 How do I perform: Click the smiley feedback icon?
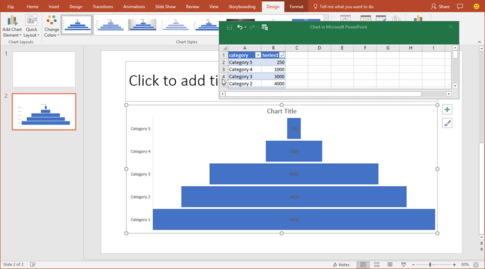tap(477, 7)
